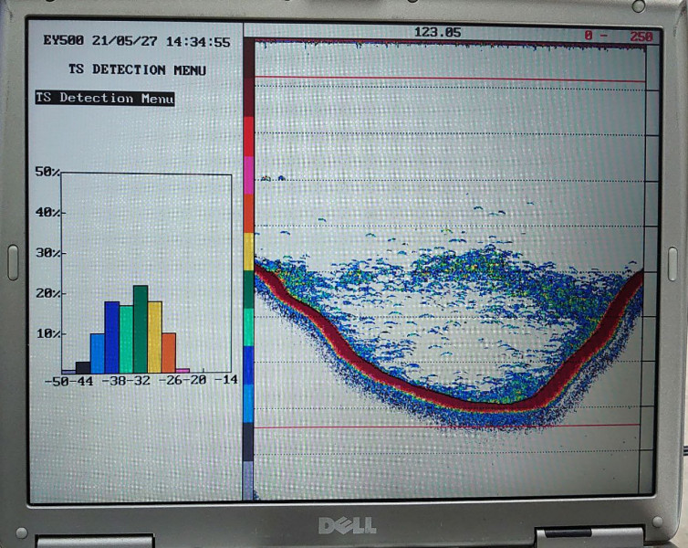Click the red 0 - 250 range label
688x548 pixels.
click(620, 36)
